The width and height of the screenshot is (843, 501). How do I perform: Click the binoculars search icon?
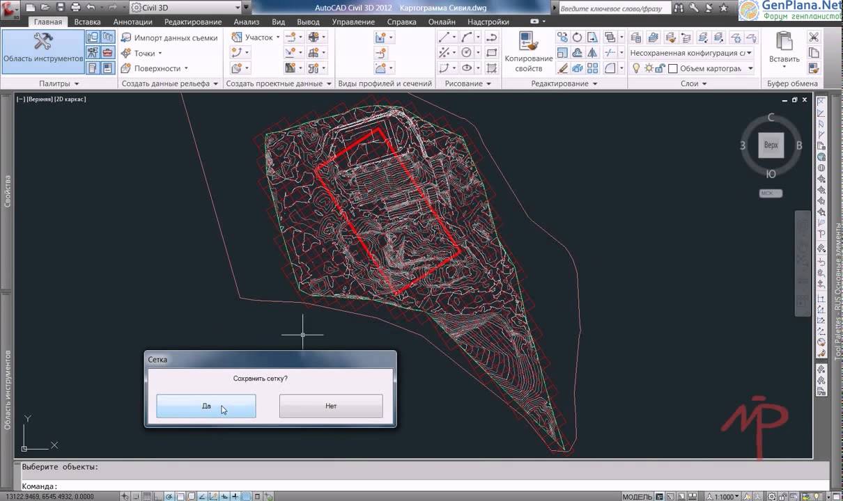(x=679, y=8)
